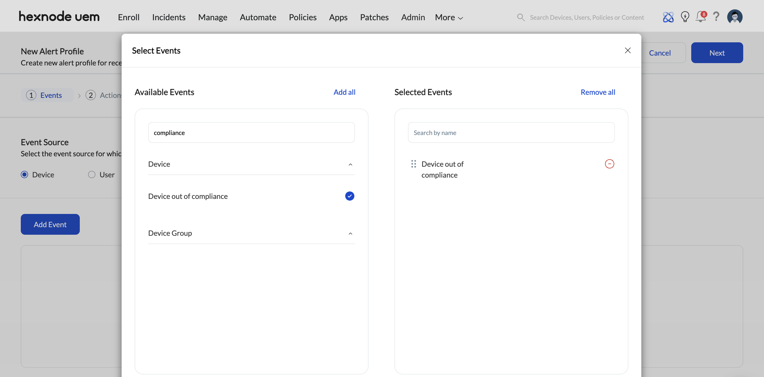Image resolution: width=764 pixels, height=377 pixels.
Task: Collapse the Device Group section
Action: pyautogui.click(x=350, y=234)
